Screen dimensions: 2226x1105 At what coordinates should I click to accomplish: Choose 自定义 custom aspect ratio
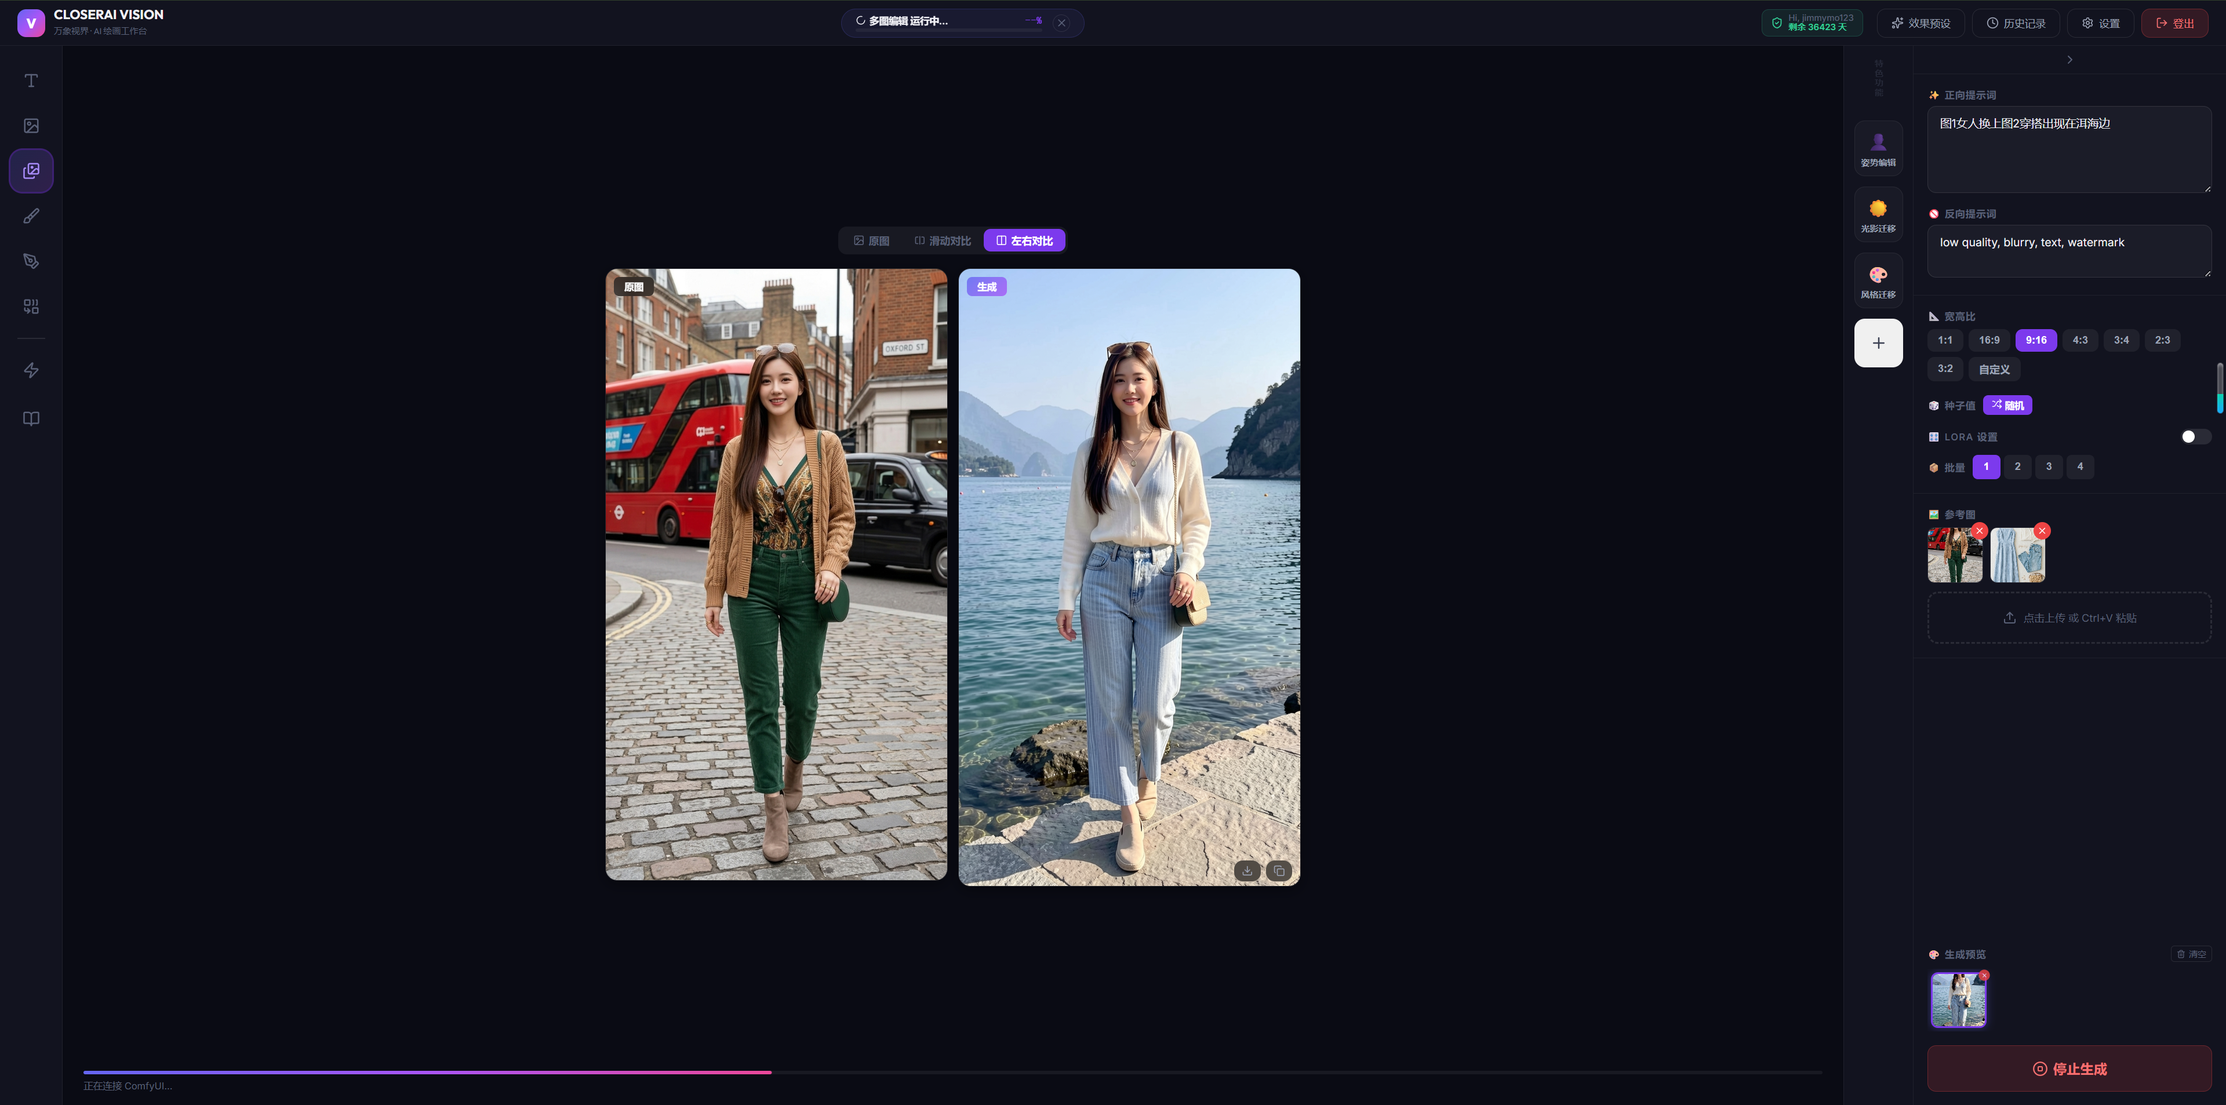click(x=1994, y=369)
